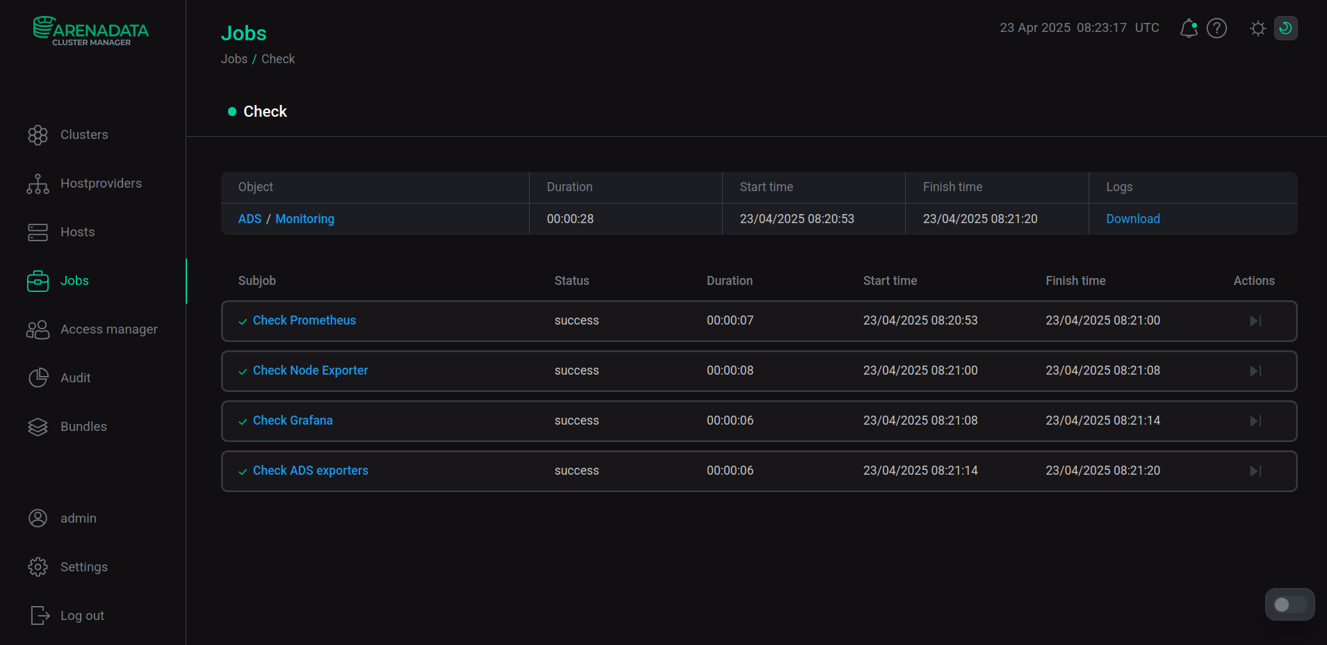1327x645 pixels.
Task: Click the Check breadcrumb
Action: tap(278, 59)
